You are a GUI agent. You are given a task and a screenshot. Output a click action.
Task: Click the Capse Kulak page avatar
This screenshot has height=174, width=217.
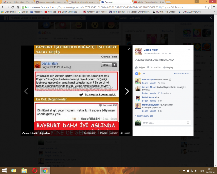[139, 51]
